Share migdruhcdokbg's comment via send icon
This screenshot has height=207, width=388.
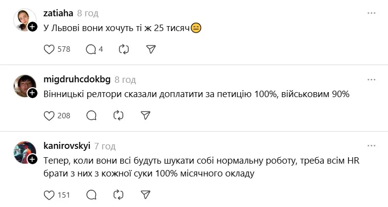click(145, 115)
